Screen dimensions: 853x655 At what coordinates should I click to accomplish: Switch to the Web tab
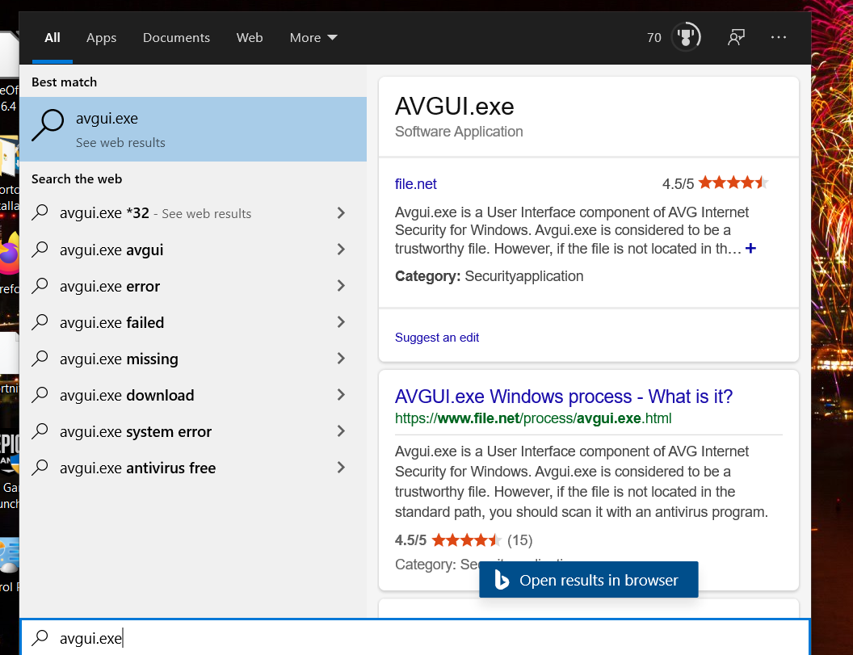(x=250, y=37)
